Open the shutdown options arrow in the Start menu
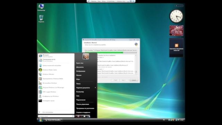The width and height of the screenshot is (222, 125). (x=89, y=116)
